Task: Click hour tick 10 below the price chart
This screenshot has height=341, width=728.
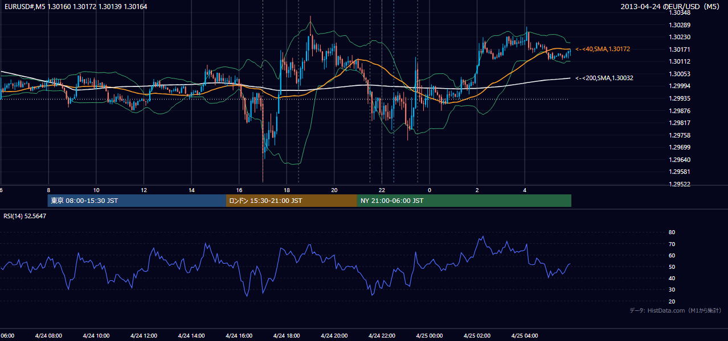Action: [96, 190]
